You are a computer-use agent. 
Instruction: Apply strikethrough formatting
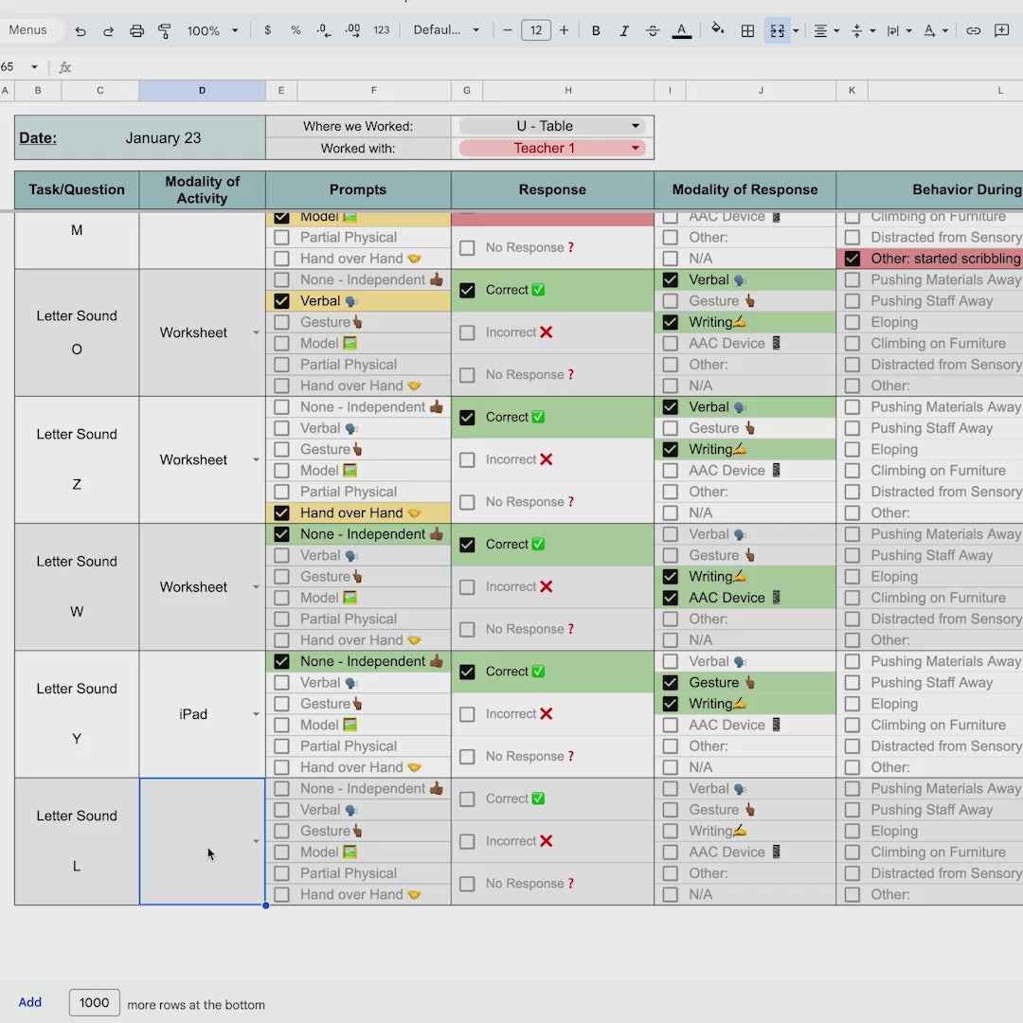click(x=653, y=31)
